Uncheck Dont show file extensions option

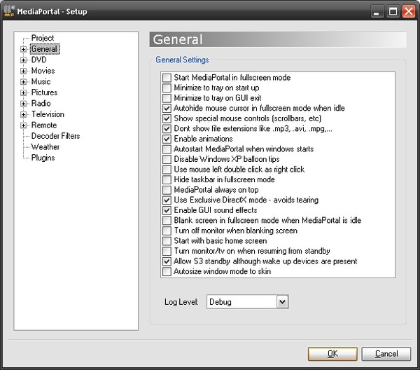point(167,129)
